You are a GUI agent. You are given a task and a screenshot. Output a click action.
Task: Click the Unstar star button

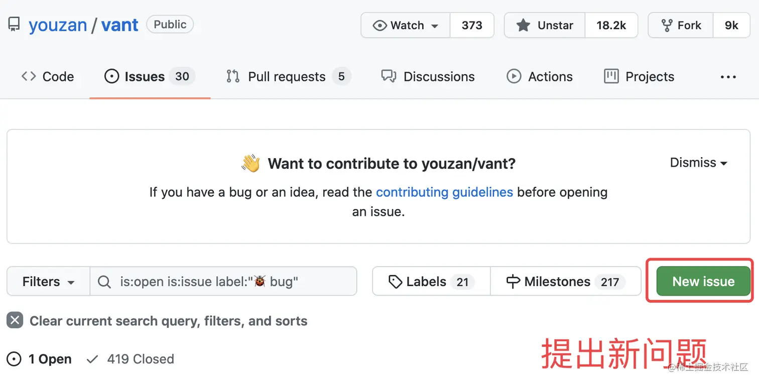point(545,26)
